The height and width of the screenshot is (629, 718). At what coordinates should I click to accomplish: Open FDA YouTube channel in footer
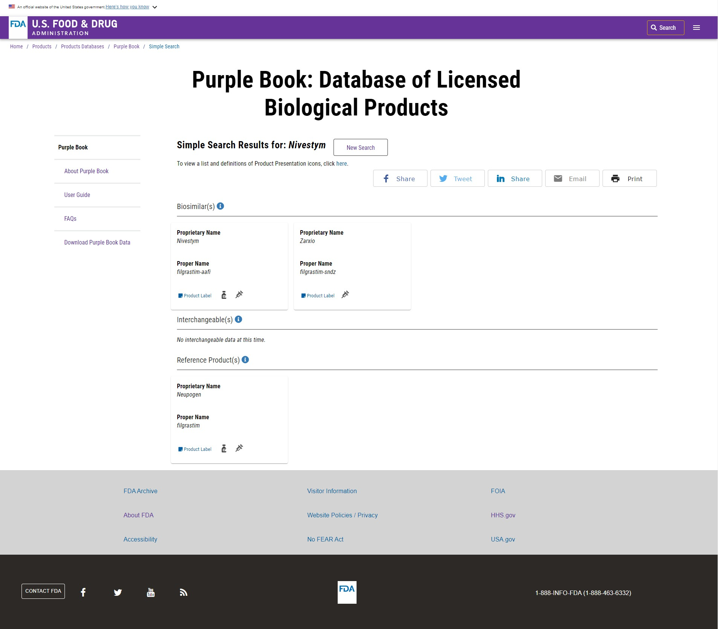click(151, 592)
